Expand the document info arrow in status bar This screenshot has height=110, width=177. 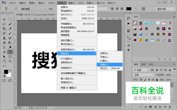point(54,108)
